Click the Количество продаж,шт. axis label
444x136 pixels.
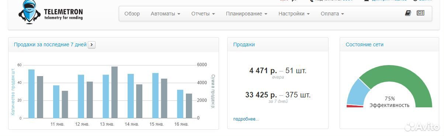tap(13, 92)
